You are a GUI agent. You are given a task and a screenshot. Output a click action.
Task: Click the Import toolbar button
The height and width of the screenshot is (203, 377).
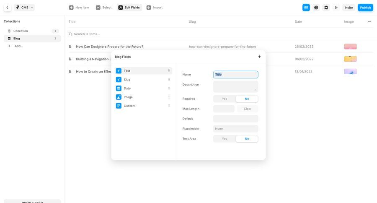[155, 8]
